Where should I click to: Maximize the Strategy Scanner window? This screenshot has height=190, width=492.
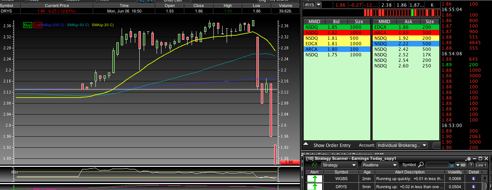480,159
